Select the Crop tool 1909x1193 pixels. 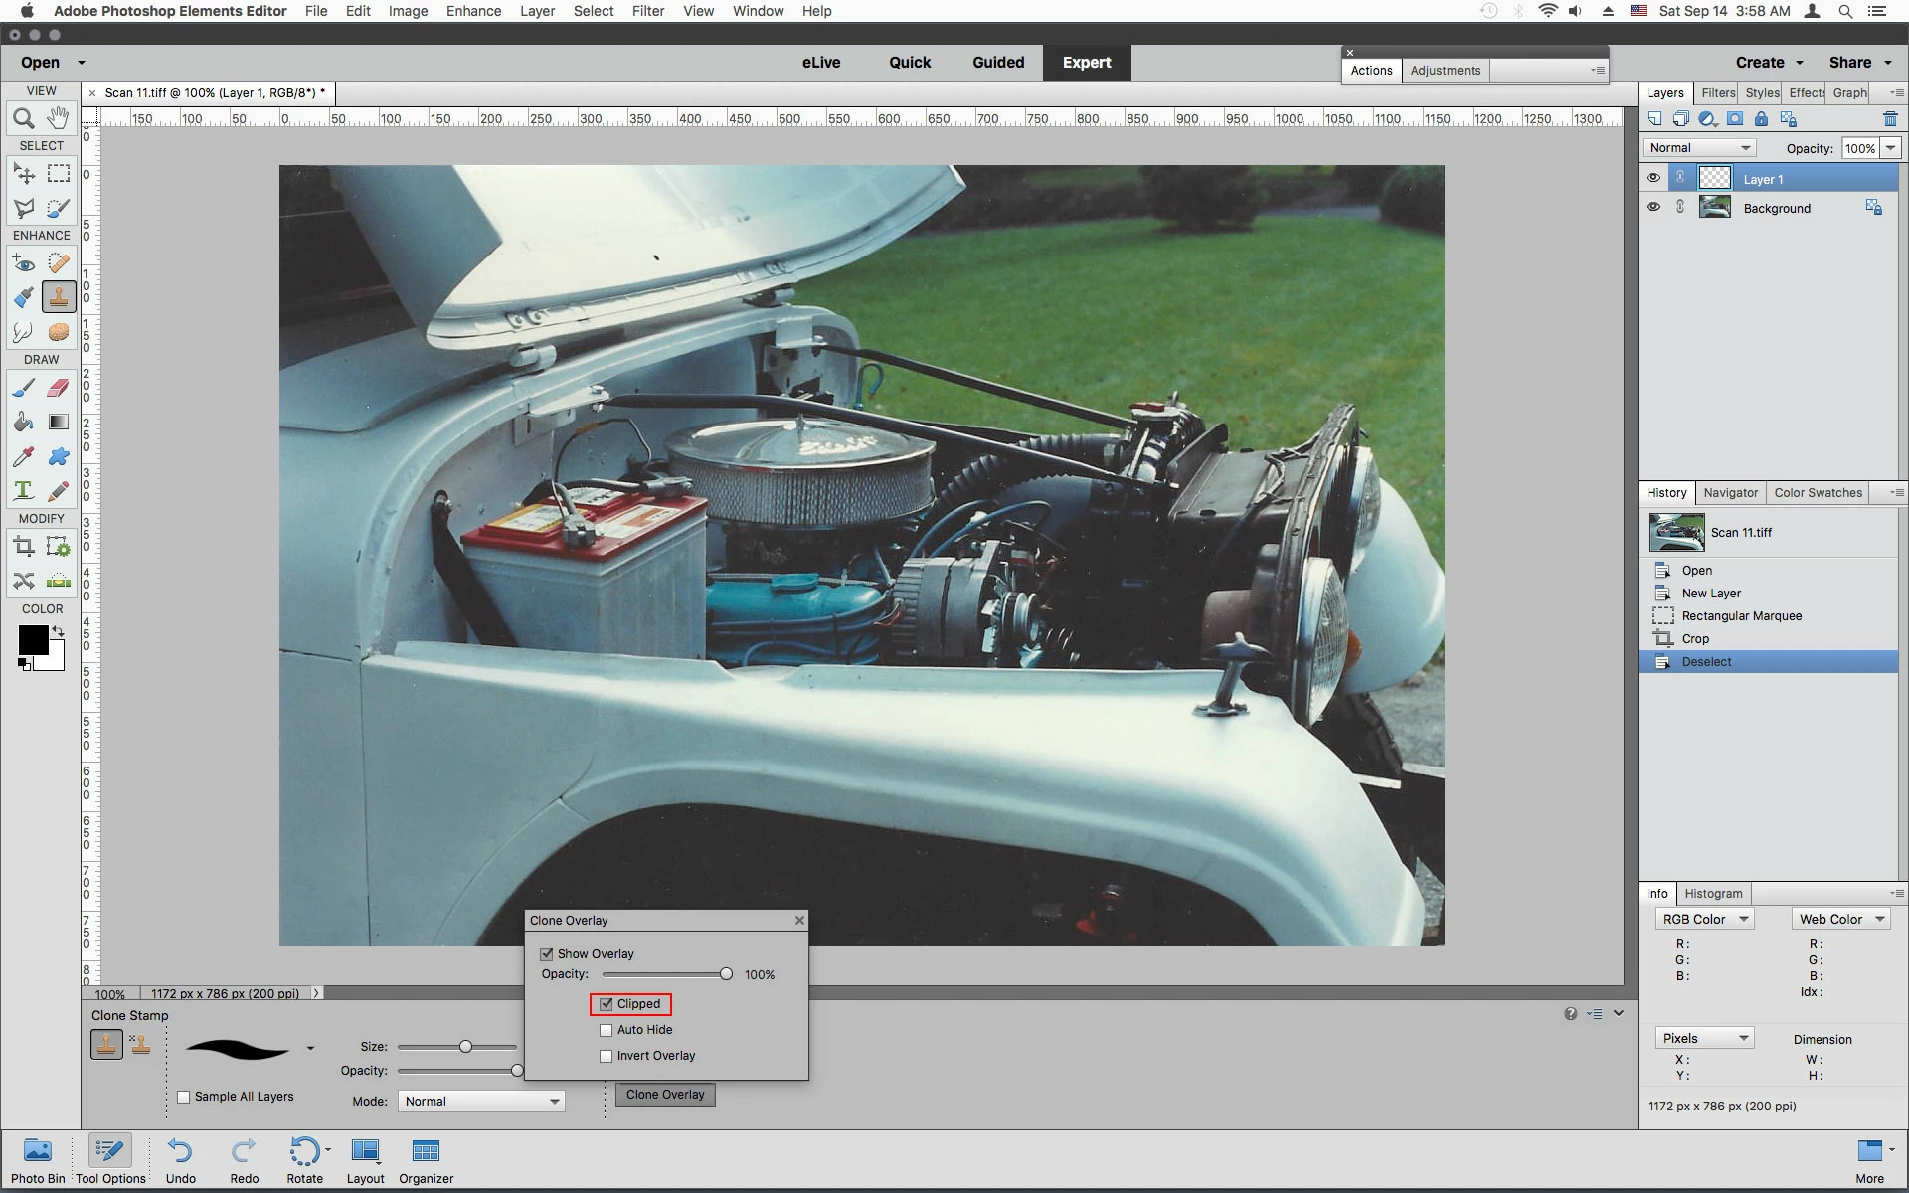(24, 546)
